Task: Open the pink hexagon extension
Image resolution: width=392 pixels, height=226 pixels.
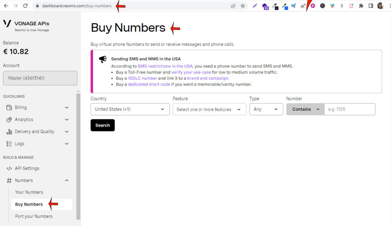Action: pyautogui.click(x=313, y=6)
